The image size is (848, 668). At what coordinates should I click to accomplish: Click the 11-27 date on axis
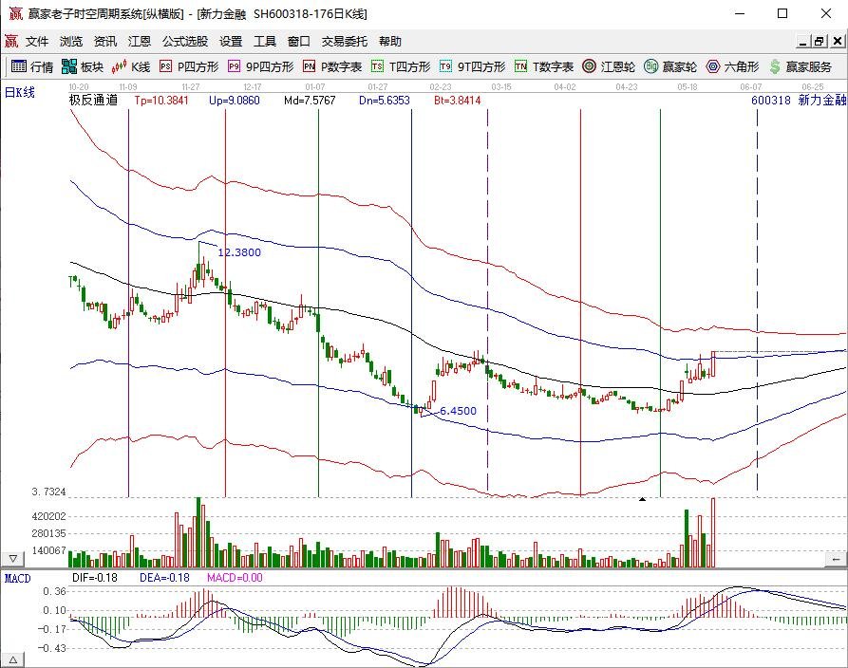point(191,86)
